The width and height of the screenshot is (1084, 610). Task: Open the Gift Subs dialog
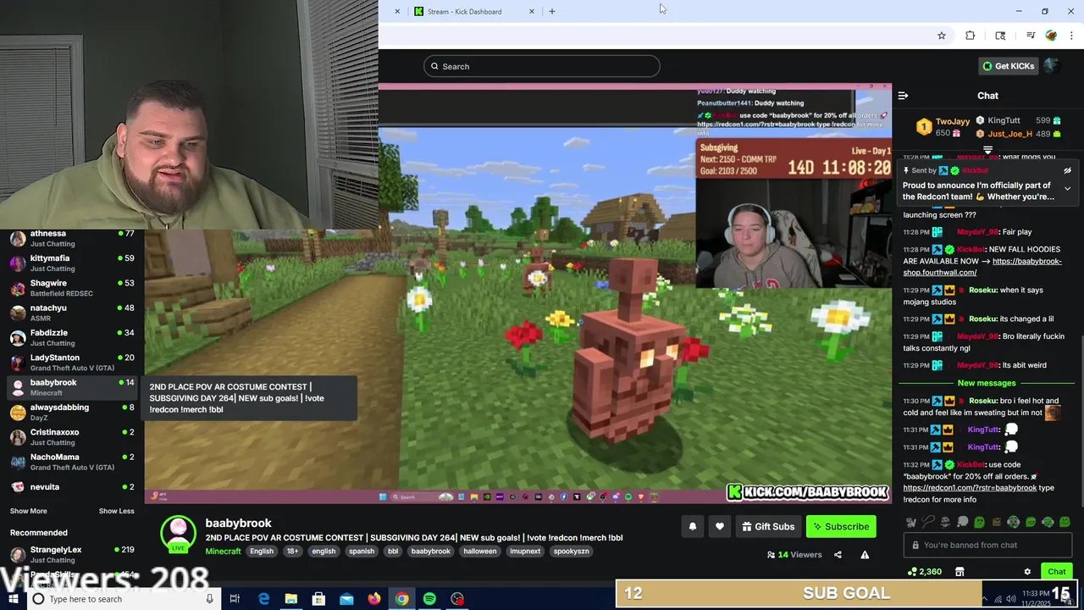tap(768, 527)
